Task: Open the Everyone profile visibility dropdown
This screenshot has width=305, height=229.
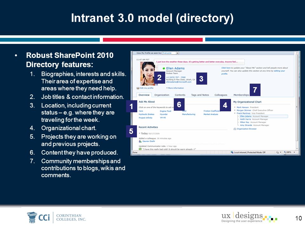Action: tap(170, 53)
